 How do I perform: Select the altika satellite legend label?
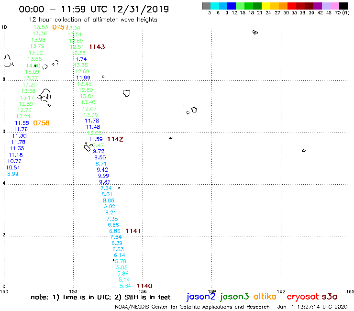(x=265, y=296)
